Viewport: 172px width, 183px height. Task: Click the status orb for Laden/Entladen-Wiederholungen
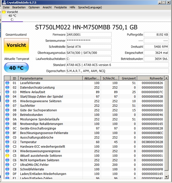[x=7, y=174]
